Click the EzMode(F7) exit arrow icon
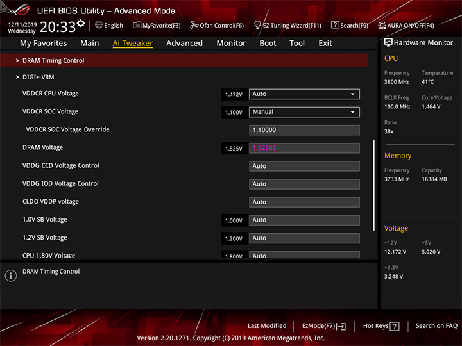This screenshot has width=462, height=346. (x=341, y=326)
